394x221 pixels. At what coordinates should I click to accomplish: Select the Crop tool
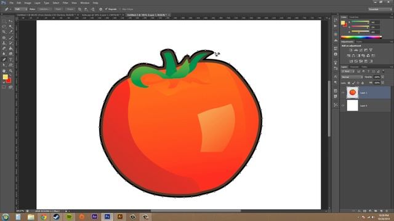coord(4,32)
